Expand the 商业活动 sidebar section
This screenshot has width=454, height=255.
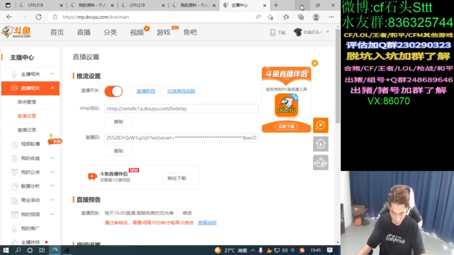52,200
